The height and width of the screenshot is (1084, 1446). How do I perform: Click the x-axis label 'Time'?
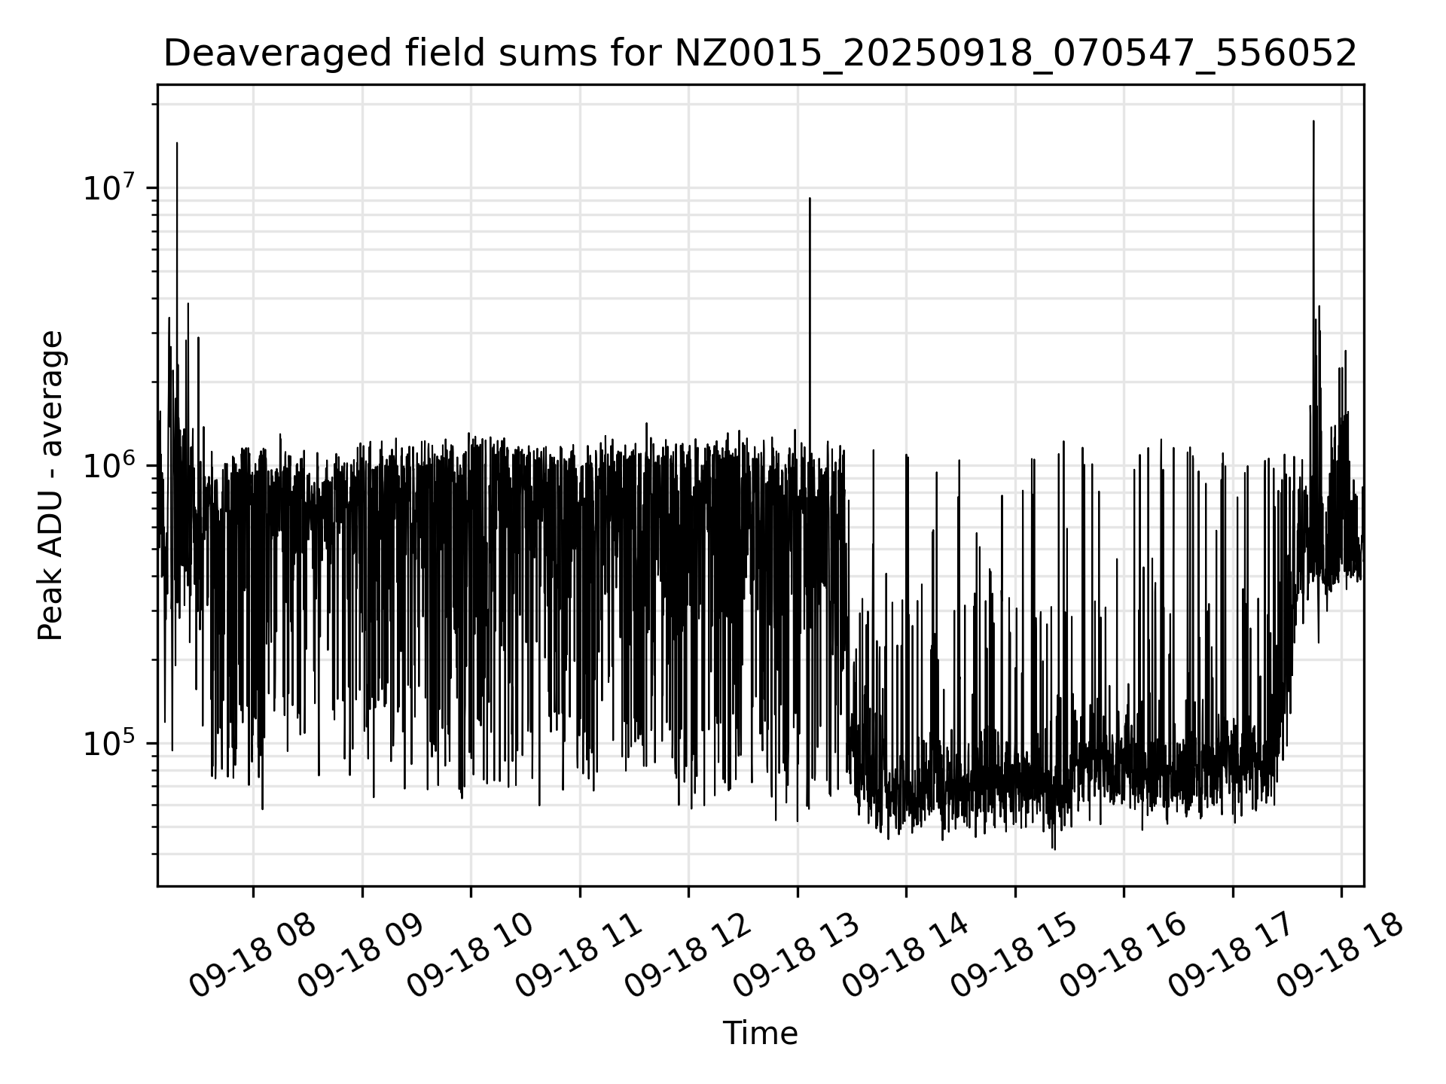pyautogui.click(x=760, y=1034)
